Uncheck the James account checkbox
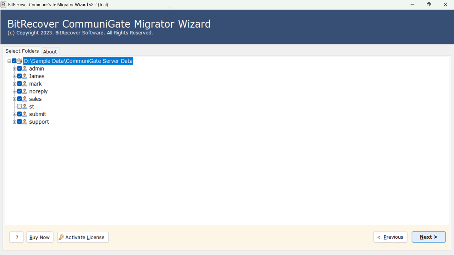Viewport: 454px width, 255px height. [20, 76]
